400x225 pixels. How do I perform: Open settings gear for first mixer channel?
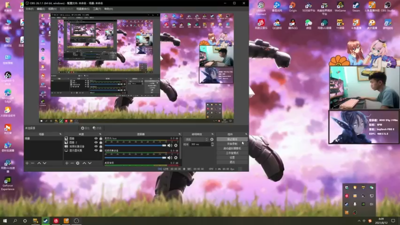[176, 145]
